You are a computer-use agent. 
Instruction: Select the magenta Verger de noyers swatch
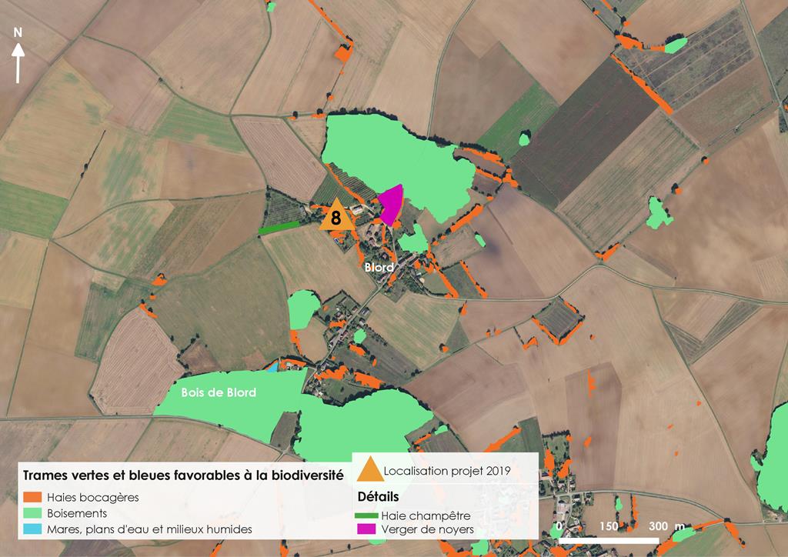[x=368, y=530]
